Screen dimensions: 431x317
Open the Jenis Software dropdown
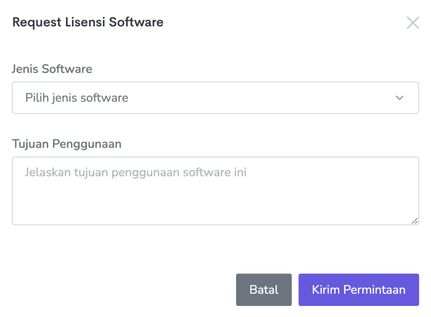coord(215,98)
